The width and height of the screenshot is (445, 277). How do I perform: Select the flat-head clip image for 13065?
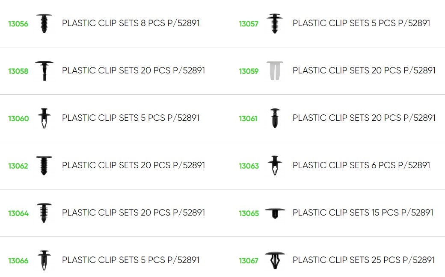275,213
